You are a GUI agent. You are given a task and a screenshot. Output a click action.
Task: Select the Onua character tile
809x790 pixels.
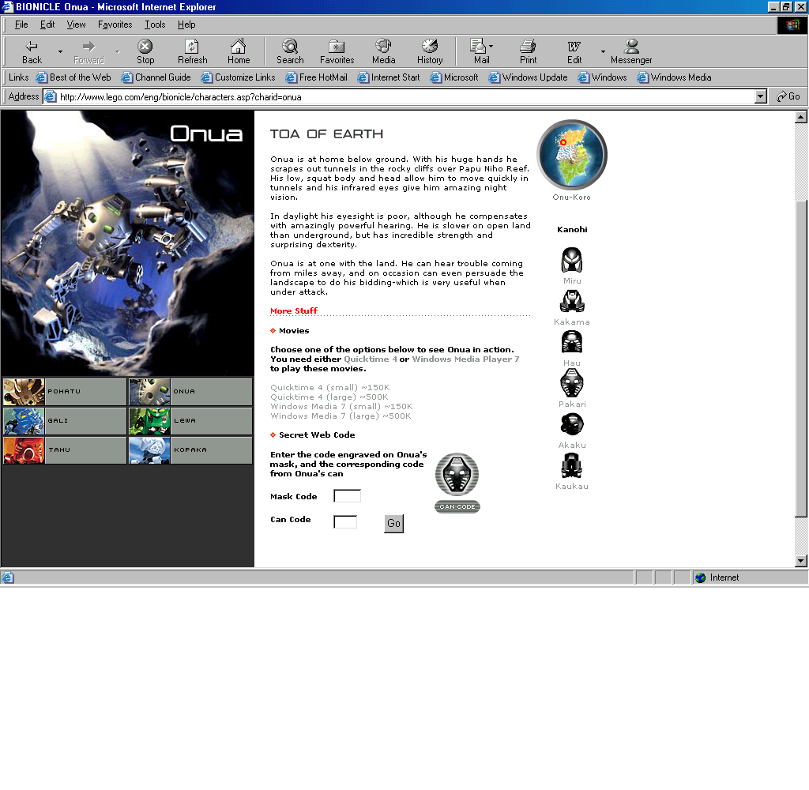(x=190, y=392)
